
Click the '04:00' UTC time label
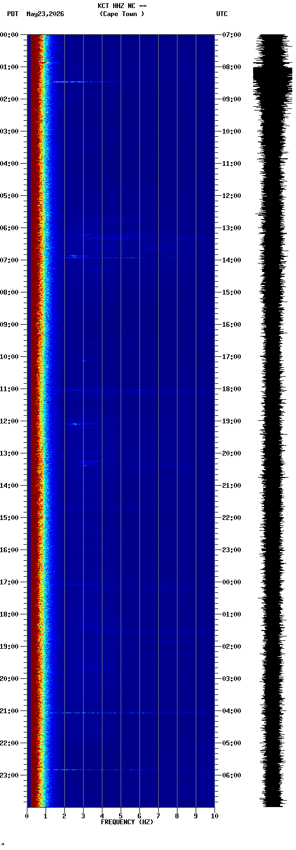click(x=232, y=711)
